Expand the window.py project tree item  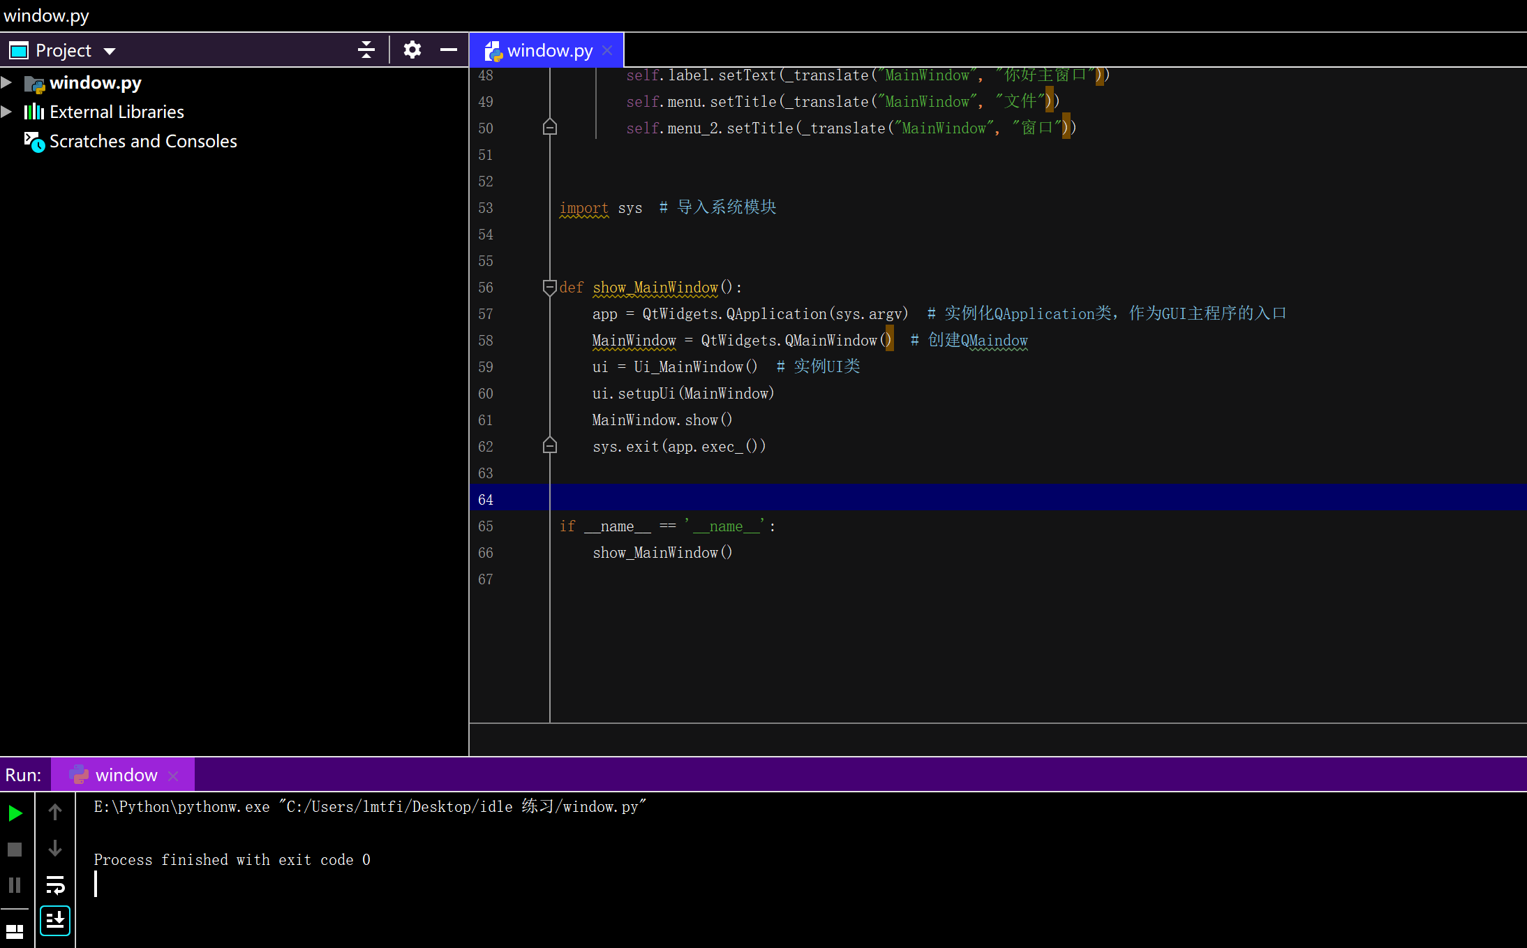pos(10,82)
